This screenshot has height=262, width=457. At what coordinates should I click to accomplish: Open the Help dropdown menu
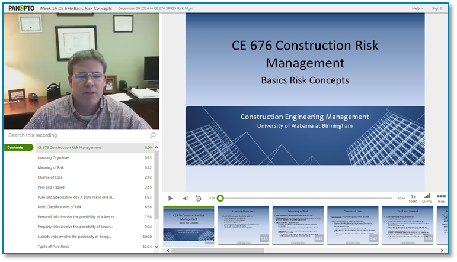(418, 8)
